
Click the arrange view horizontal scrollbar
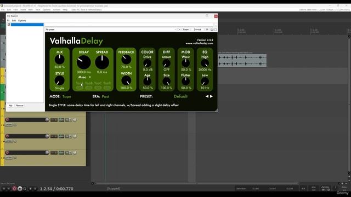[x=197, y=183]
